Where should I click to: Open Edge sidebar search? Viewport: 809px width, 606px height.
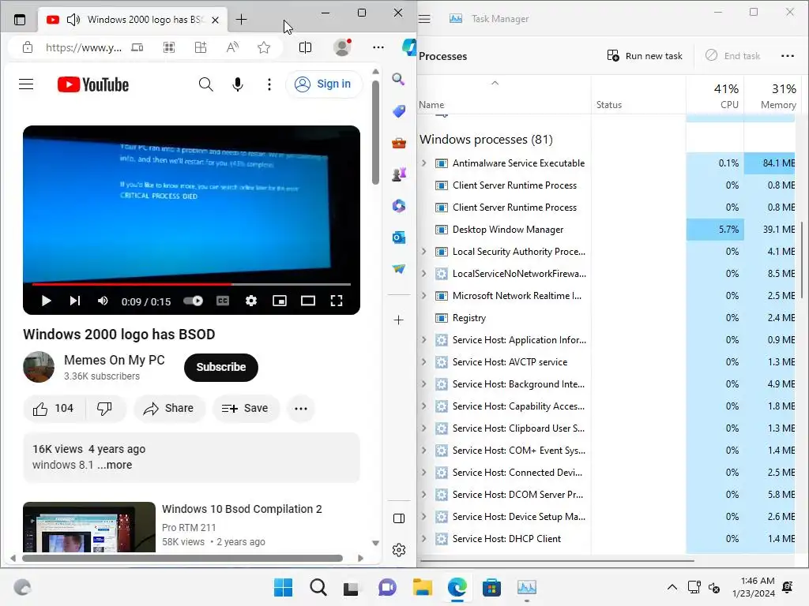(398, 80)
